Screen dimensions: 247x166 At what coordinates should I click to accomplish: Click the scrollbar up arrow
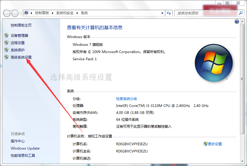pyautogui.click(x=242, y=21)
